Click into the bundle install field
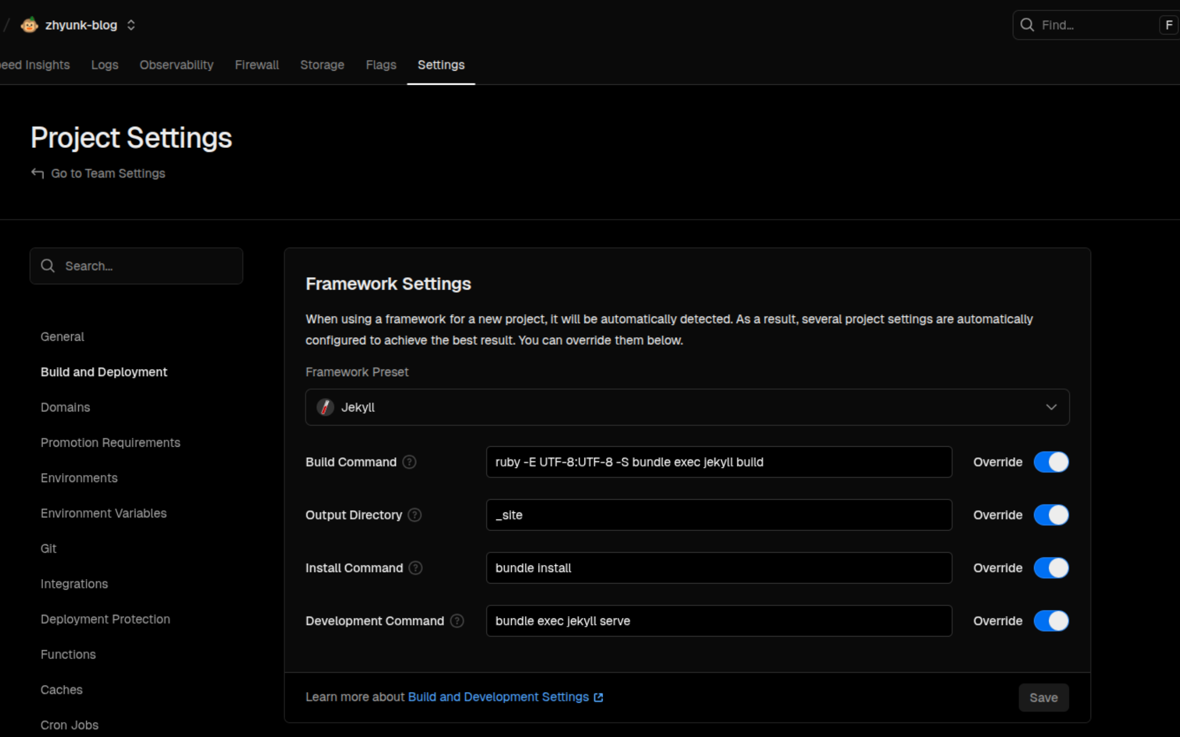 719,568
